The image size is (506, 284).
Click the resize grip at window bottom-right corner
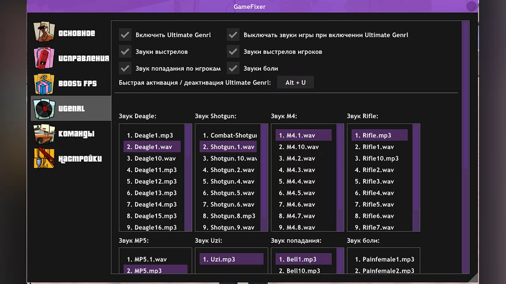point(474,278)
